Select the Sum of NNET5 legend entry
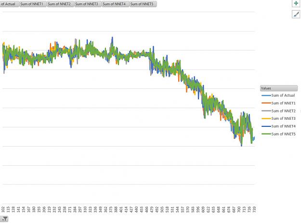The image size is (301, 223). click(x=278, y=134)
